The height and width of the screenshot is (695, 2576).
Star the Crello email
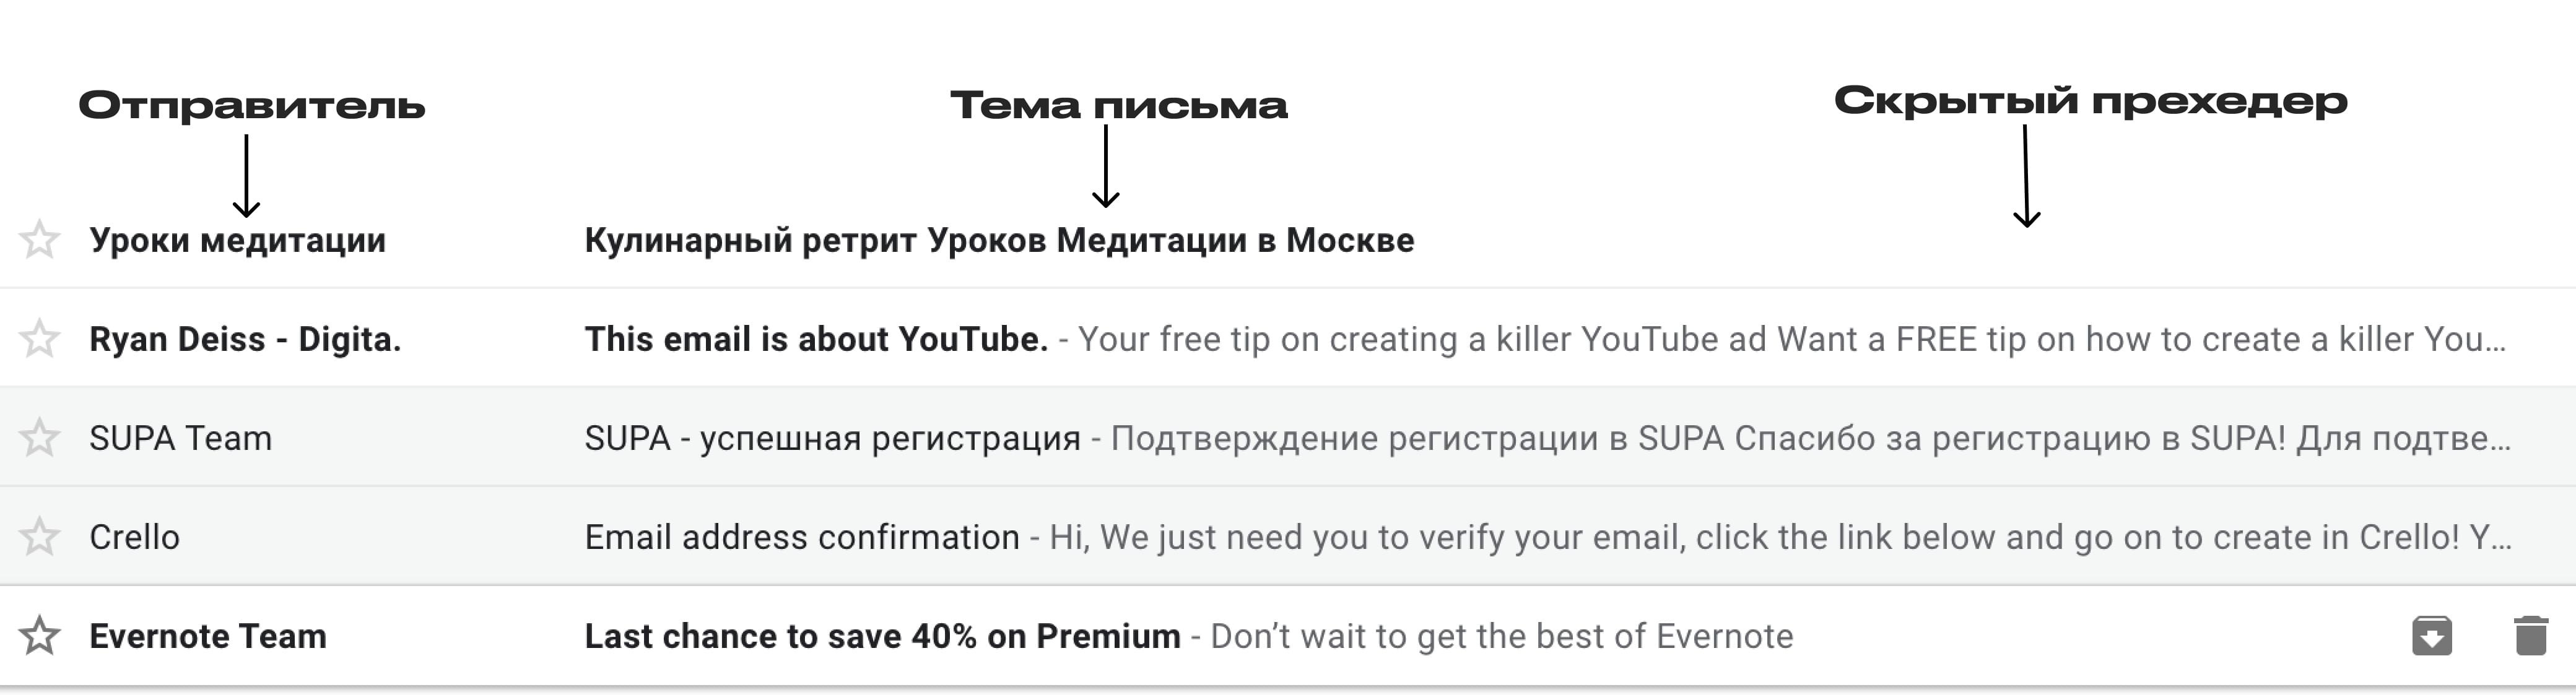tap(40, 537)
